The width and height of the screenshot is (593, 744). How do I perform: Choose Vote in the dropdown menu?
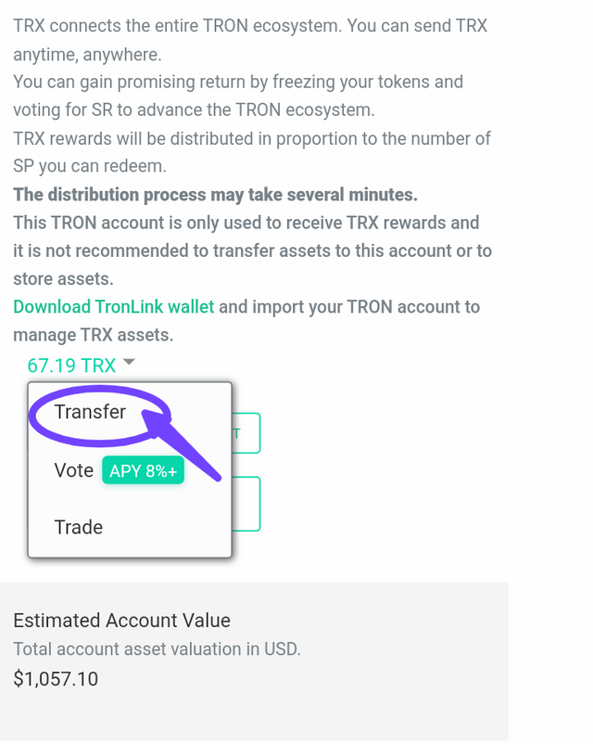click(x=73, y=470)
